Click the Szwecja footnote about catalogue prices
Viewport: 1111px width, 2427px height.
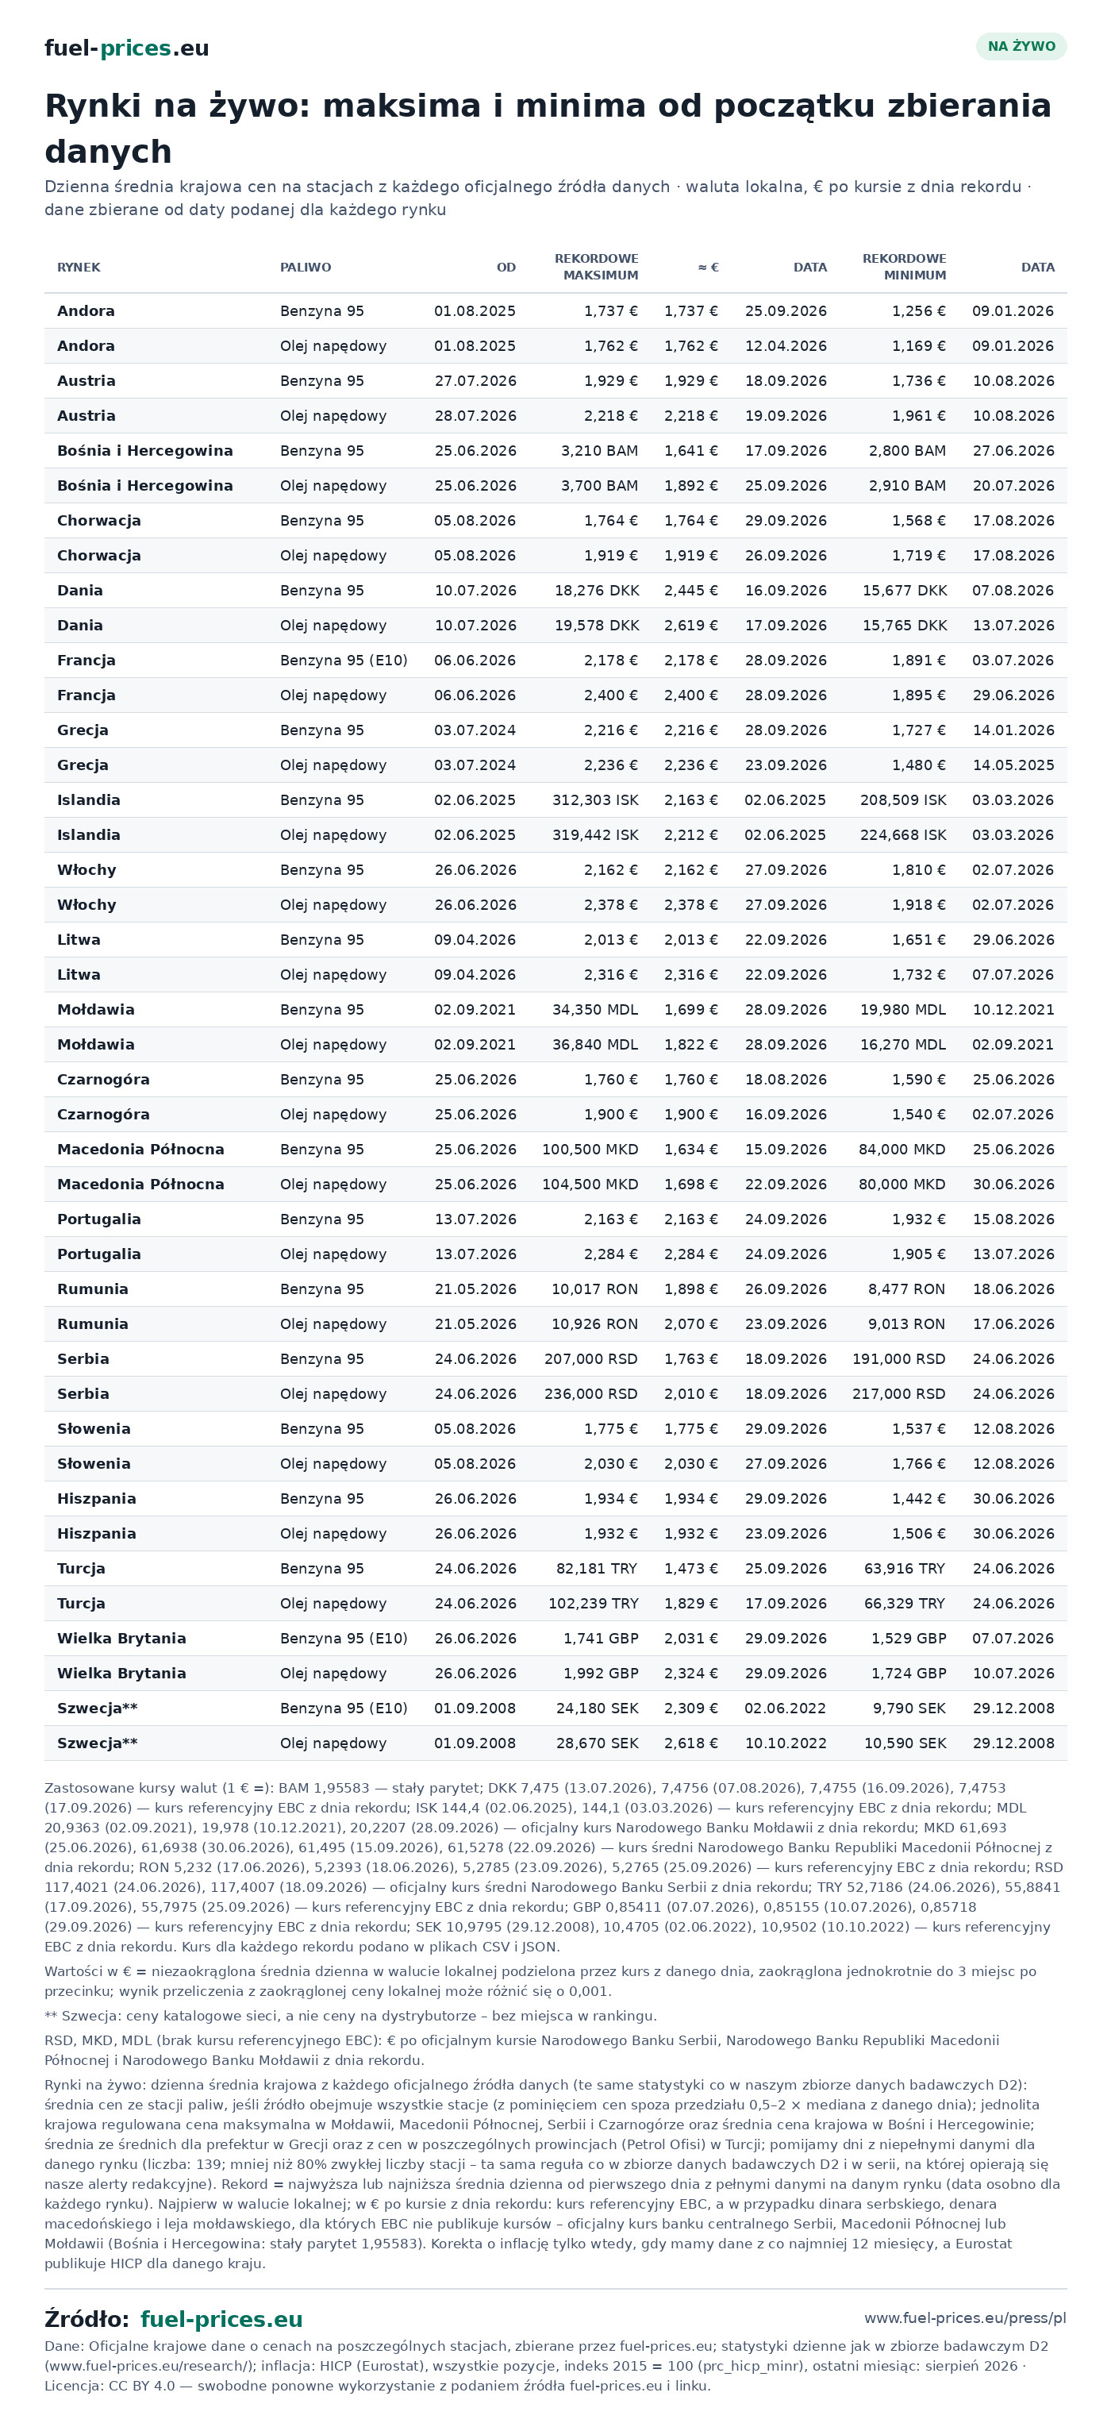tap(350, 2015)
